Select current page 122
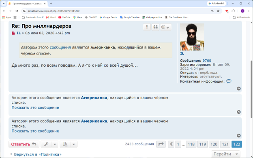This screenshot has width=253, height=158. pyautogui.click(x=237, y=144)
